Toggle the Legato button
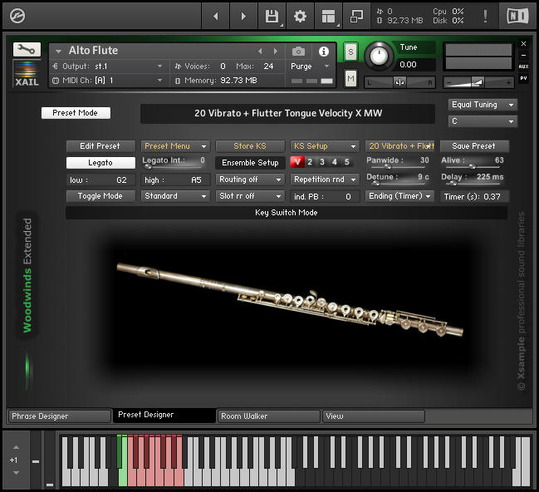539x492 pixels. tap(100, 163)
